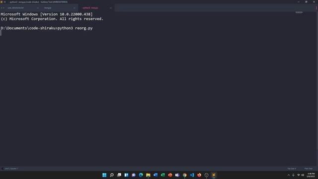
Task: Minimize the Sublime Text window
Action: 299,2
